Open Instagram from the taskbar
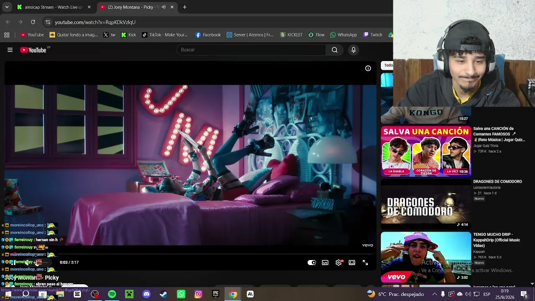The image size is (535, 301). (x=198, y=294)
